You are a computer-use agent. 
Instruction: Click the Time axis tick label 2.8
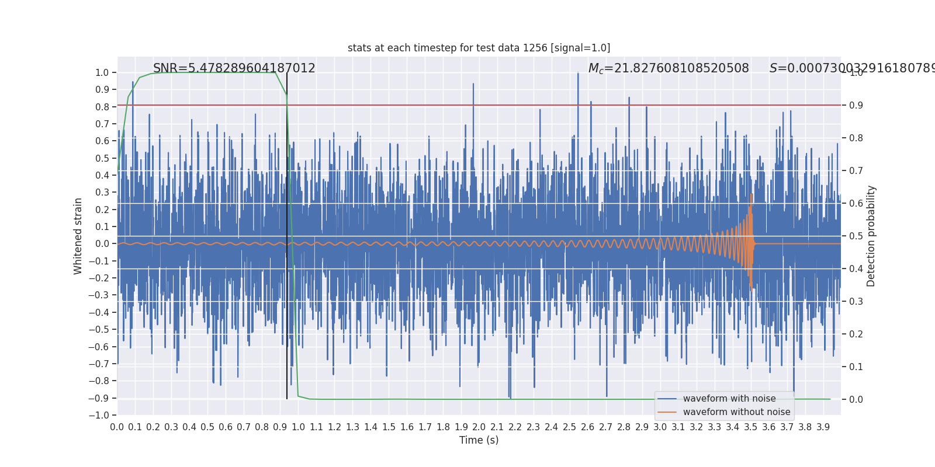coord(624,427)
